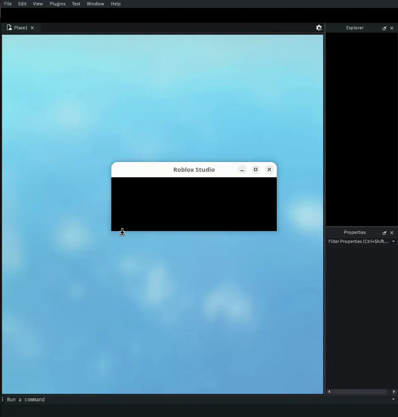Open the Window menu
The height and width of the screenshot is (417, 398).
(x=96, y=4)
